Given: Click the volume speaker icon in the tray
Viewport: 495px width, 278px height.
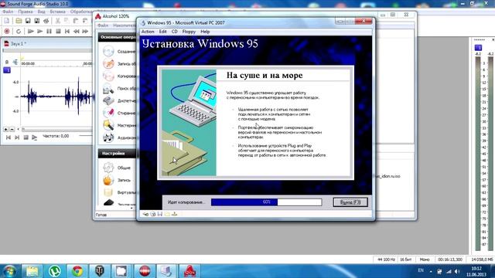Looking at the screenshot, I should pos(457,271).
